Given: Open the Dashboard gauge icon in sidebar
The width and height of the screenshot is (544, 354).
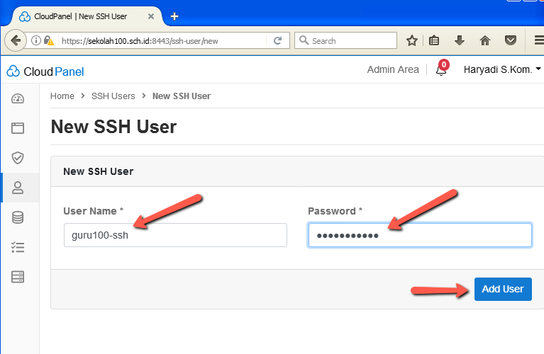Looking at the screenshot, I should point(18,98).
